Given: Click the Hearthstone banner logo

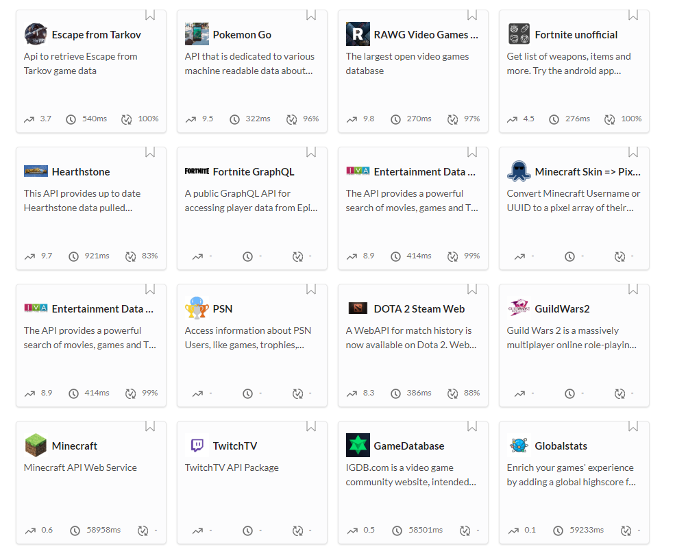Looking at the screenshot, I should [36, 171].
